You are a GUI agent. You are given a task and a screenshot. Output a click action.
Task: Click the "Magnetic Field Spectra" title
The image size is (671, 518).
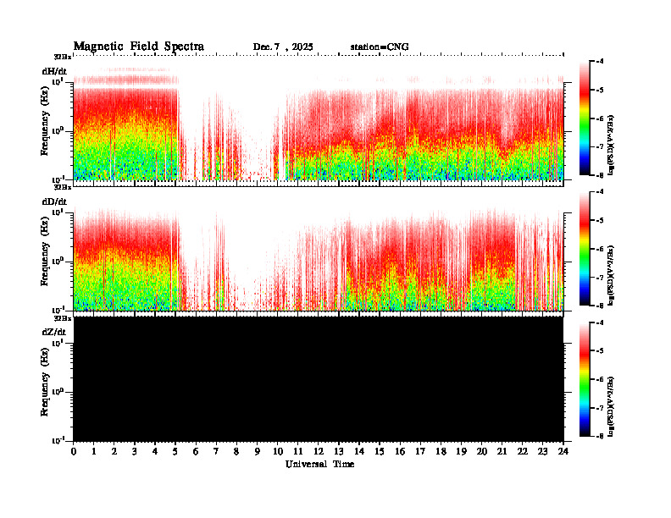pyautogui.click(x=139, y=47)
